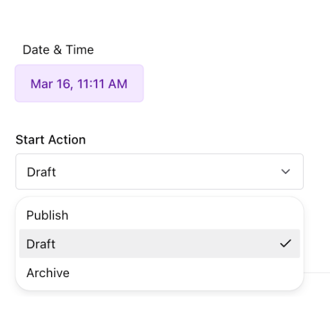The image size is (330, 330).
Task: Choose the highlighted Draft option in list
Action: point(159,244)
